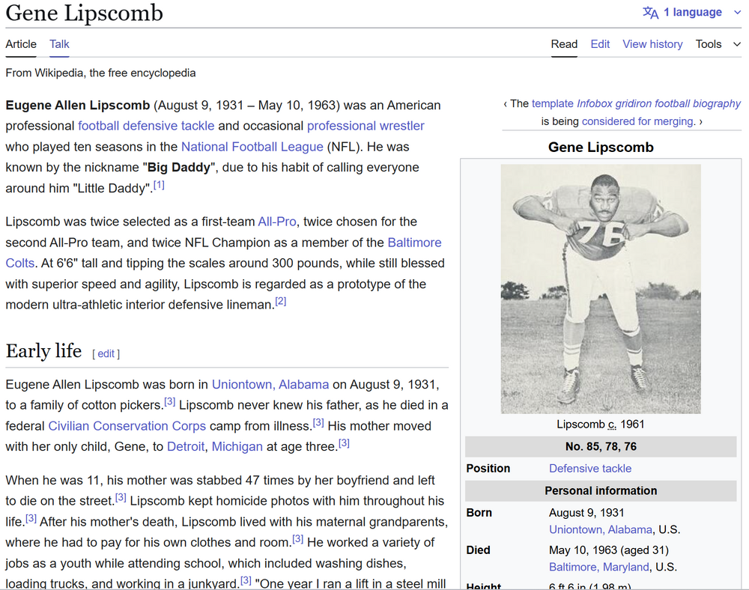
Task: Edit the Early life section
Action: click(x=106, y=353)
